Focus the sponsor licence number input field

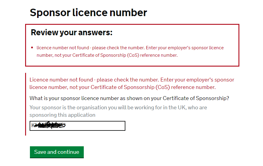click(77, 126)
